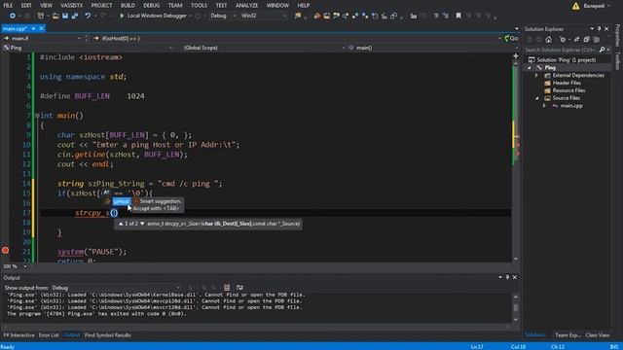Click Solution Explorer Collapse All icon
This screenshot has width=623, height=350.
[586, 40]
